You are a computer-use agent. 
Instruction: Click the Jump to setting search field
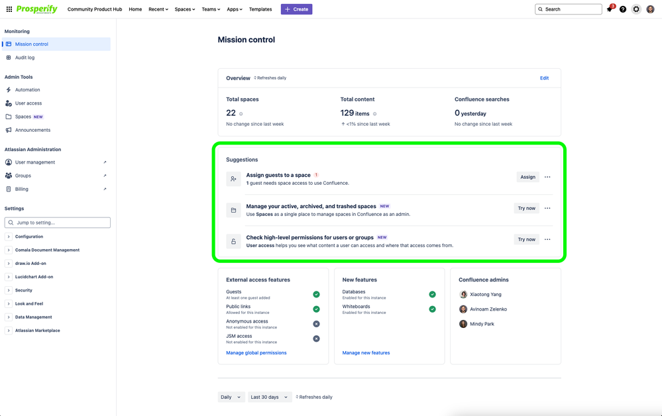click(x=58, y=223)
